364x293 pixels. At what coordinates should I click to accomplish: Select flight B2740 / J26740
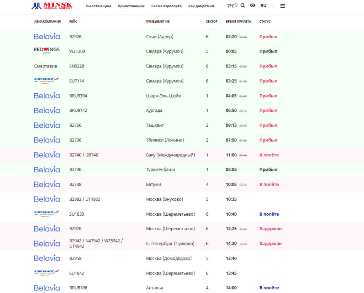(84, 155)
